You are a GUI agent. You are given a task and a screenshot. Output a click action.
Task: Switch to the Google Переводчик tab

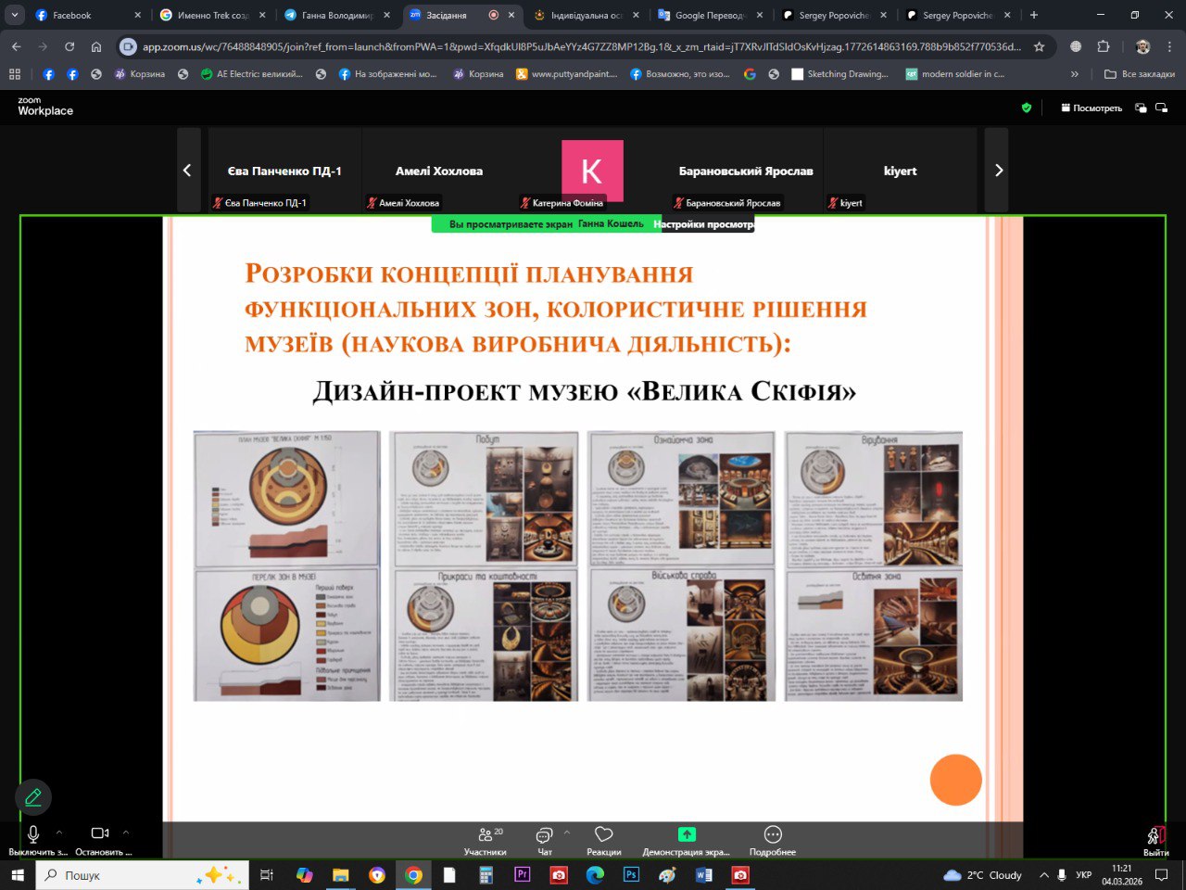[x=709, y=15]
